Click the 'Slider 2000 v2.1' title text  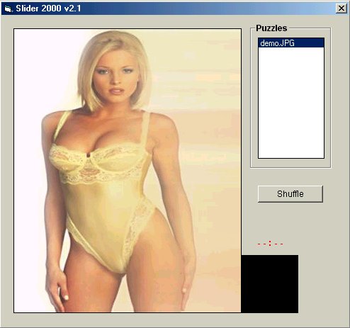point(48,9)
